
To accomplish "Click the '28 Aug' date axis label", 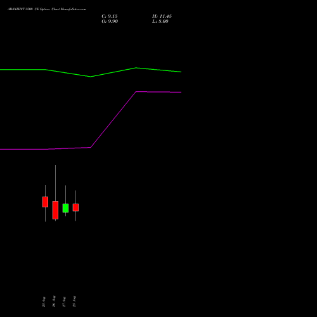I will (74, 301).
